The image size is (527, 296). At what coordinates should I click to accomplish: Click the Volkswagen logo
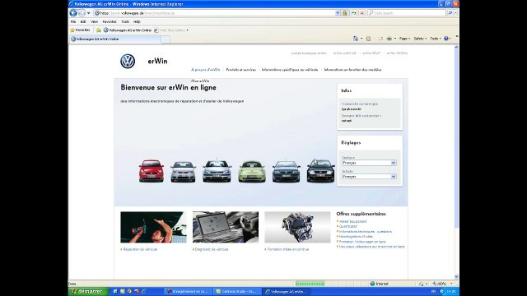pyautogui.click(x=128, y=62)
